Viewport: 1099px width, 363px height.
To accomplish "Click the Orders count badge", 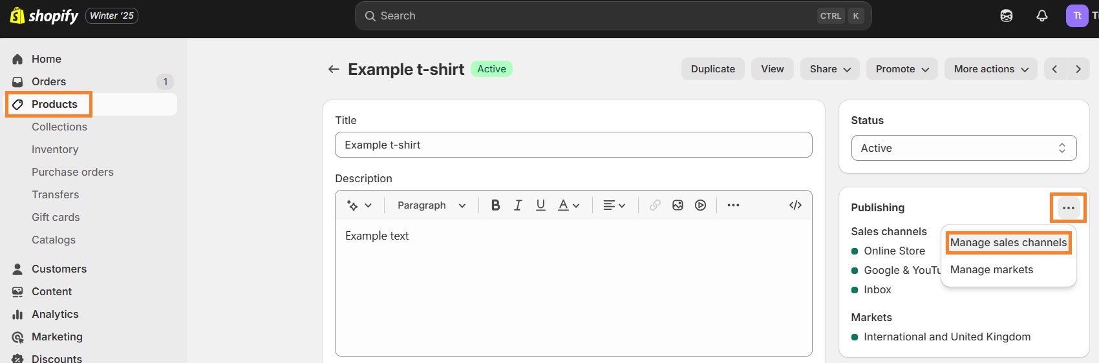I will 165,81.
